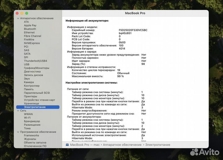This screenshot has width=223, height=160.
Task: Open Отключенное ПО entry
Action: point(35,146)
